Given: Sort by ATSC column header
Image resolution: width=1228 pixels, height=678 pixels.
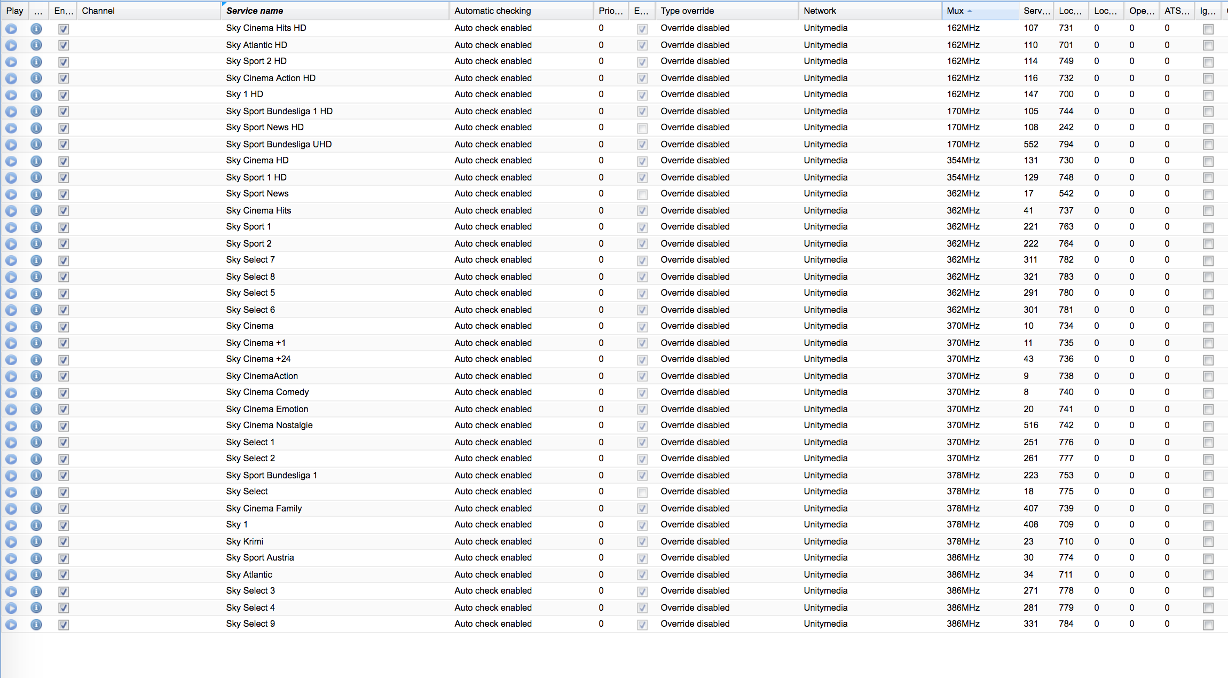Looking at the screenshot, I should (x=1177, y=11).
